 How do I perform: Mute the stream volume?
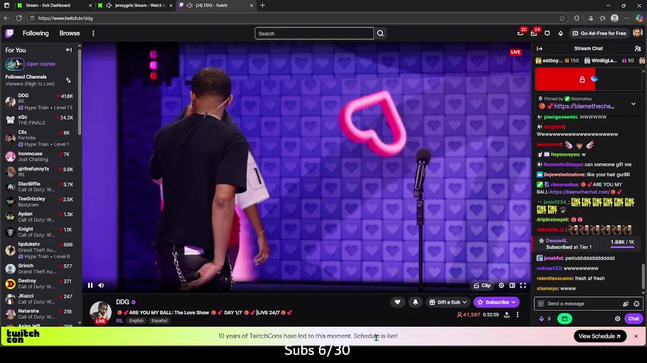pos(101,286)
